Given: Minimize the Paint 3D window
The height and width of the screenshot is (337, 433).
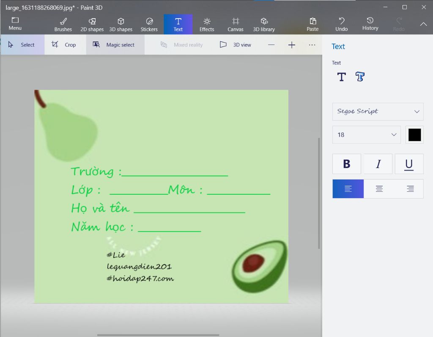Looking at the screenshot, I should pyautogui.click(x=385, y=7).
